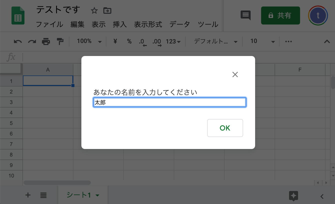Open comment history
The image size is (335, 204).
click(x=245, y=15)
